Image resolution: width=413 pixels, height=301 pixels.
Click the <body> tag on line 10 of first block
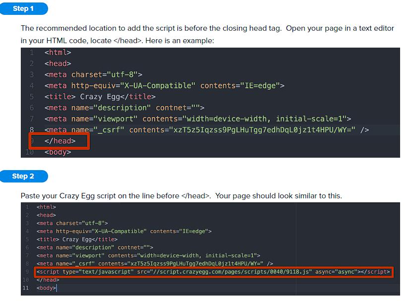point(58,152)
